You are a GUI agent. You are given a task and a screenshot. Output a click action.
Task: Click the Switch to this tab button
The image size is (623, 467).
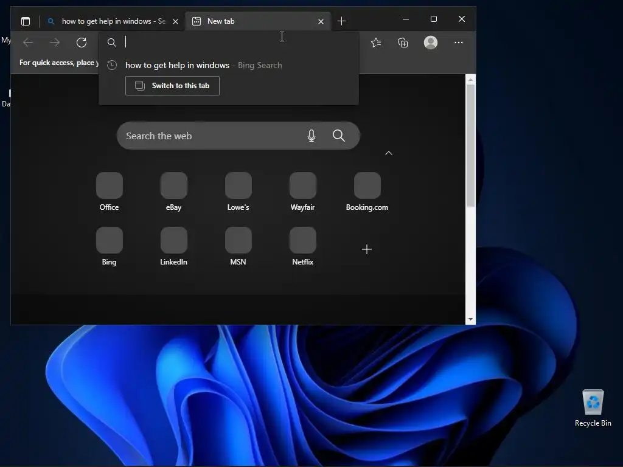[172, 86]
